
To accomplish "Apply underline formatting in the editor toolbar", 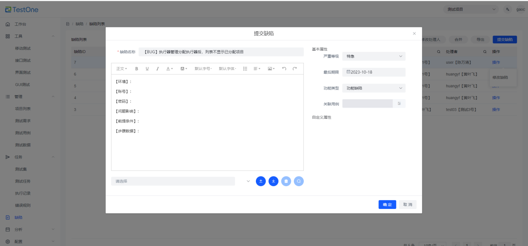I will (147, 69).
